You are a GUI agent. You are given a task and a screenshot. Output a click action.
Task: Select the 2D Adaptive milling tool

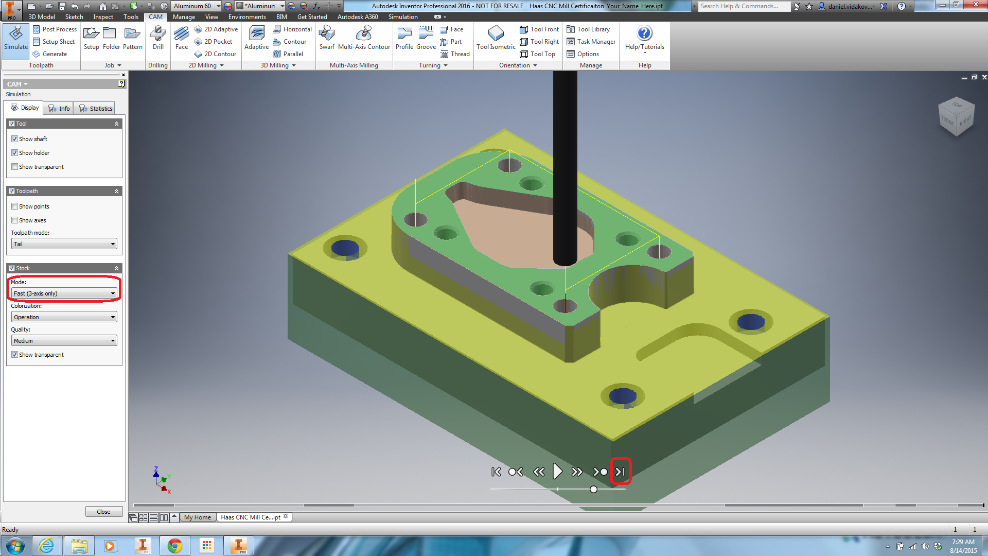coord(216,29)
